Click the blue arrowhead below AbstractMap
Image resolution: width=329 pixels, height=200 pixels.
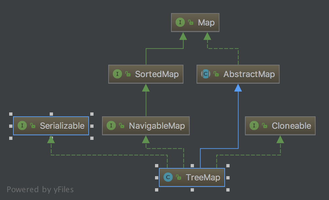(x=238, y=88)
